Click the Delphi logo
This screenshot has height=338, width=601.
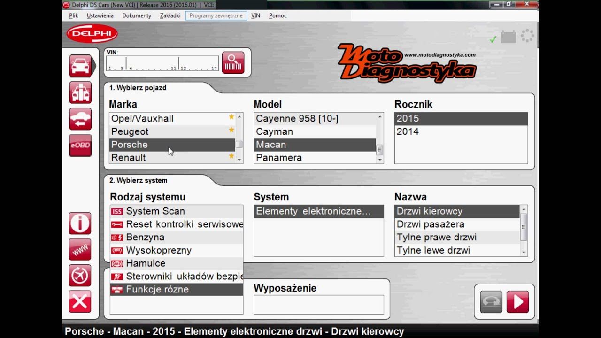(92, 33)
